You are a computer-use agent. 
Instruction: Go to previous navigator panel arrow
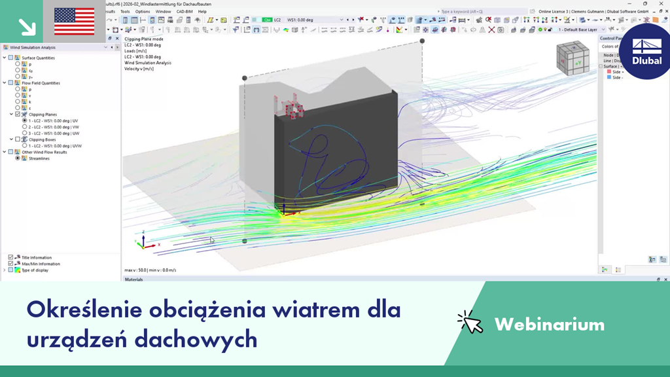coord(112,47)
